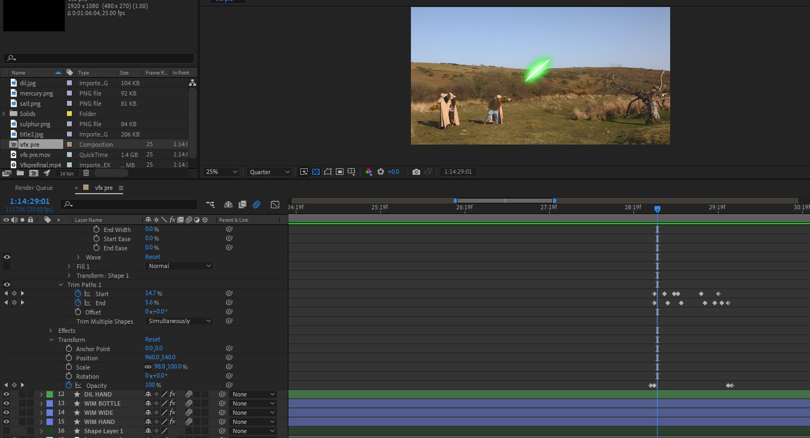Expand the Wave property group
Viewport: 810px width, 438px height.
[x=78, y=257]
